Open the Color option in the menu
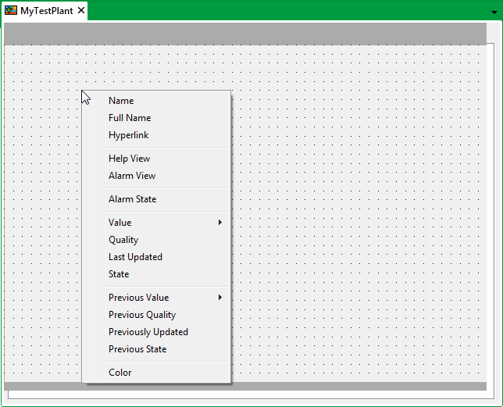The width and height of the screenshot is (503, 407). tap(120, 373)
